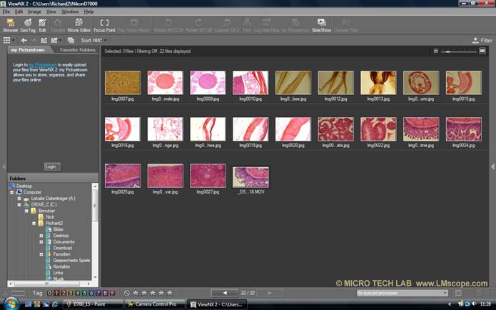Launch the Movie Editor
496x310 pixels.
79,25
